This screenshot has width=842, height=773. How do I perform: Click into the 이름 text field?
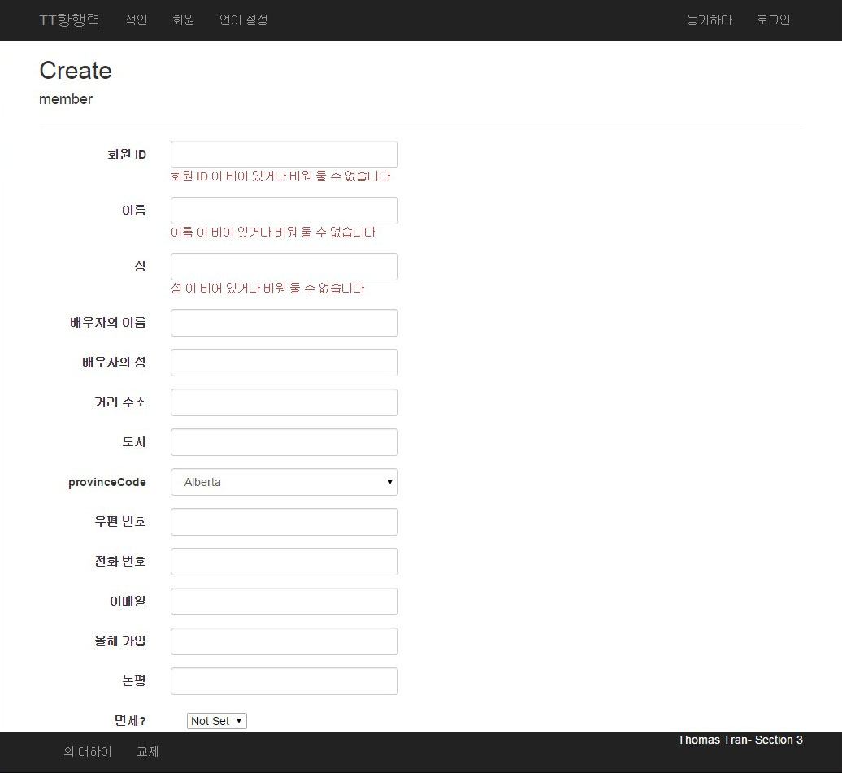pyautogui.click(x=284, y=211)
